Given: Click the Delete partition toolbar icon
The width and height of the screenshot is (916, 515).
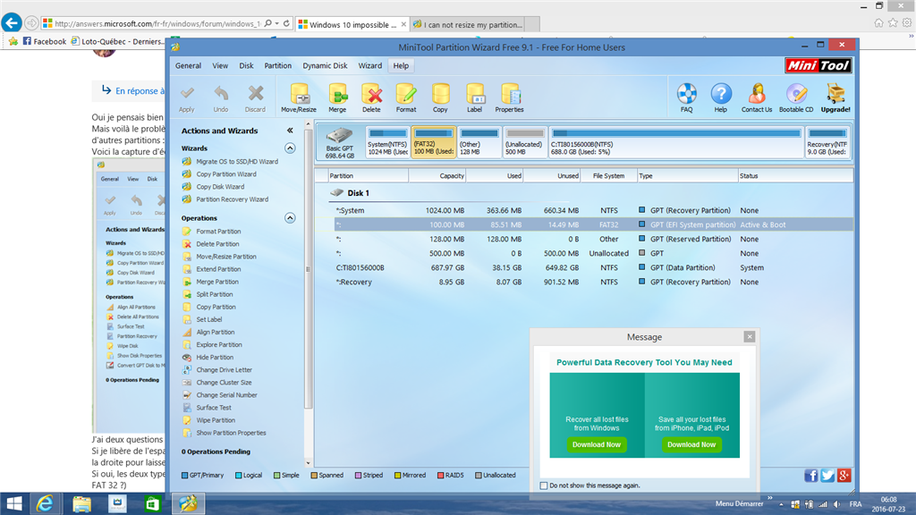Looking at the screenshot, I should point(371,97).
